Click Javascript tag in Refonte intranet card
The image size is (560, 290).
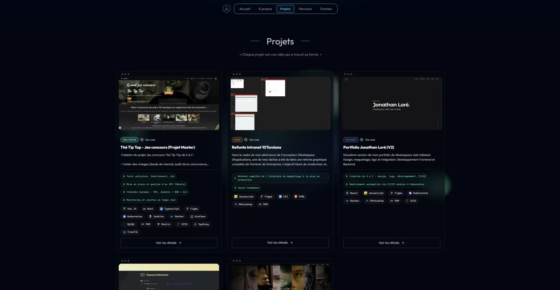244,197
